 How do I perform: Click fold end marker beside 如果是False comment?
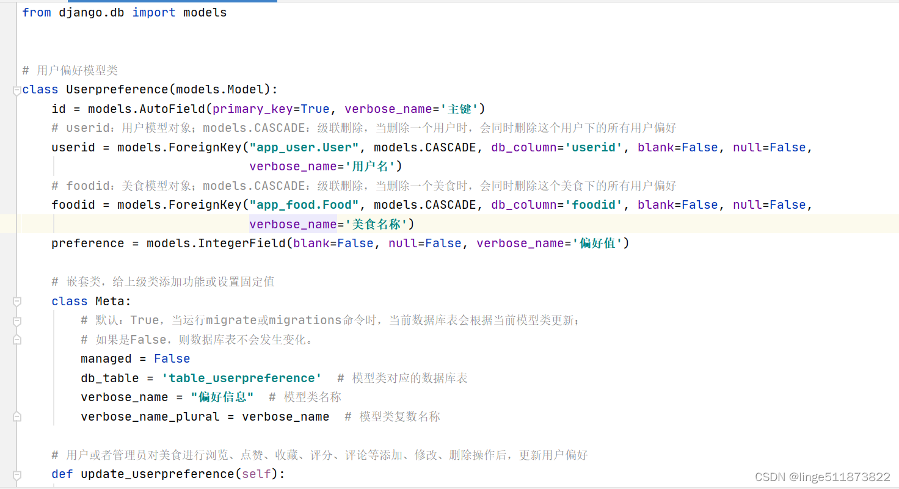17,339
